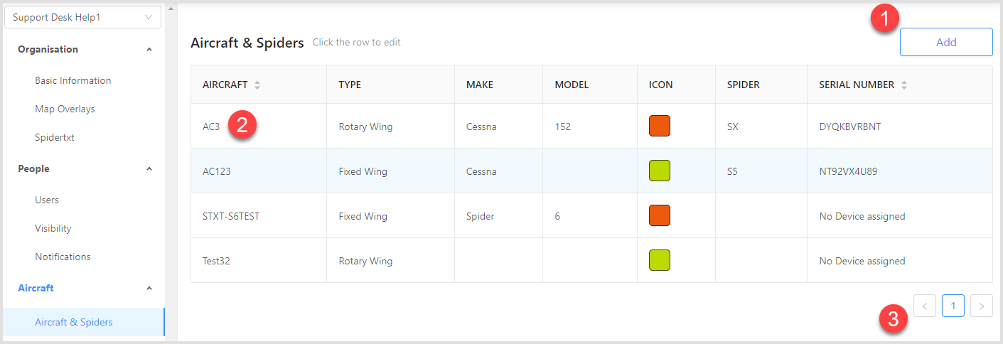
Task: Open the Support Desk Help1 organisation dropdown
Action: click(82, 17)
